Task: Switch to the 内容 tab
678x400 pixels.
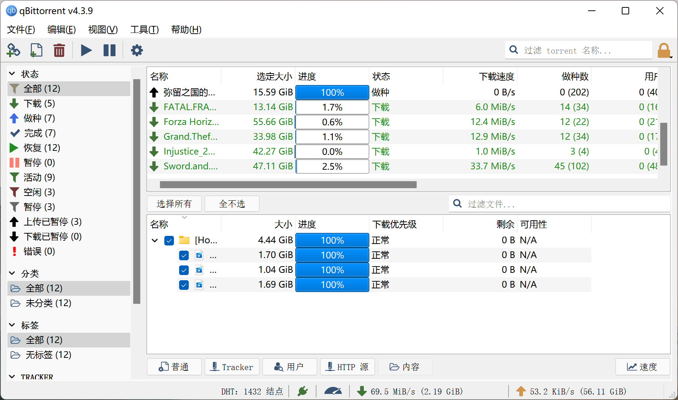Action: [x=405, y=367]
